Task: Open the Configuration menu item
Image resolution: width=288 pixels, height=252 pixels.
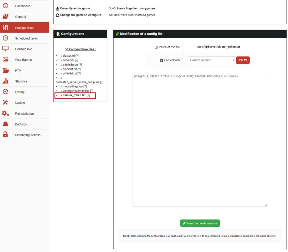Action: (x=24, y=28)
